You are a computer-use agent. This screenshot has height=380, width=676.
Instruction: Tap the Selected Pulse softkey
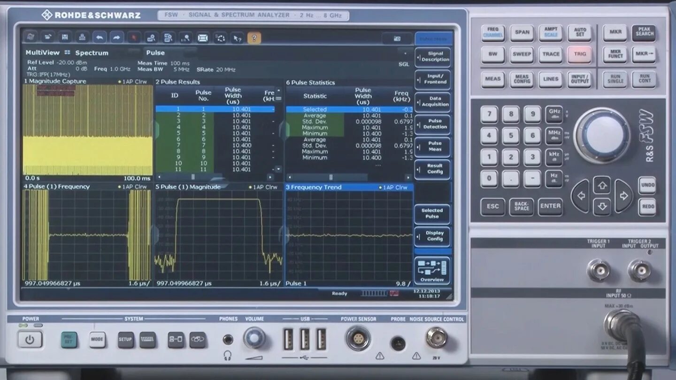tap(432, 213)
